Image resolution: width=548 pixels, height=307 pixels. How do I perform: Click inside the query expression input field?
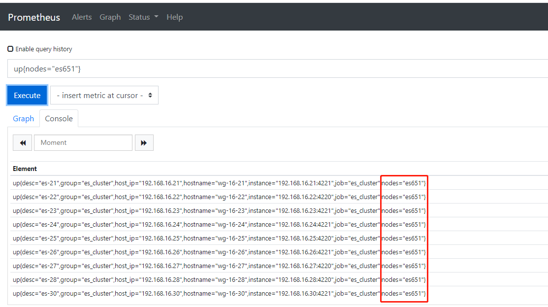[x=197, y=68]
